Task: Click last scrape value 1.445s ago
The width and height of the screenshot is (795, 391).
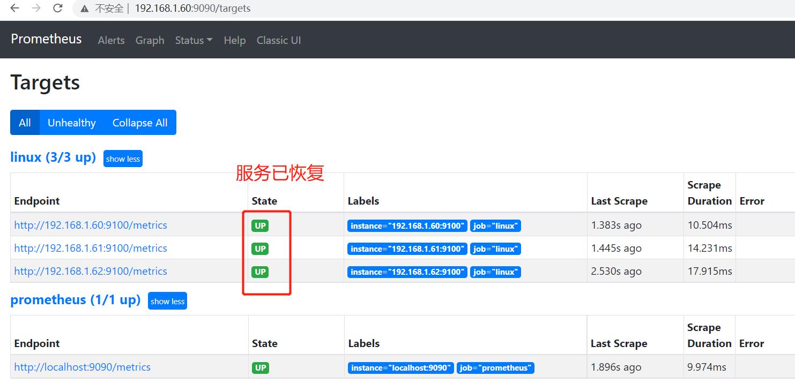Action: (616, 249)
